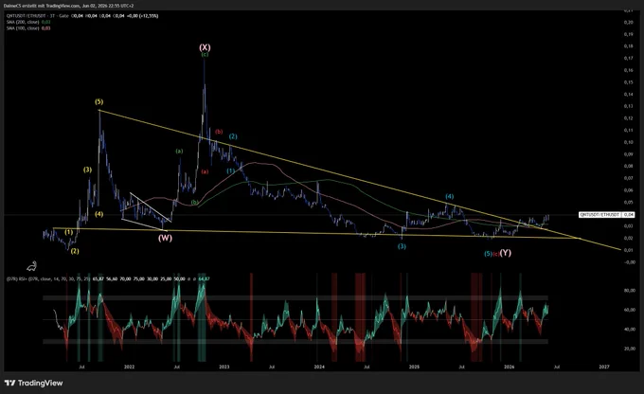Screen dimensions: 644x394
Task: Click the 20,00 level on RSI axis
Action: click(630, 349)
